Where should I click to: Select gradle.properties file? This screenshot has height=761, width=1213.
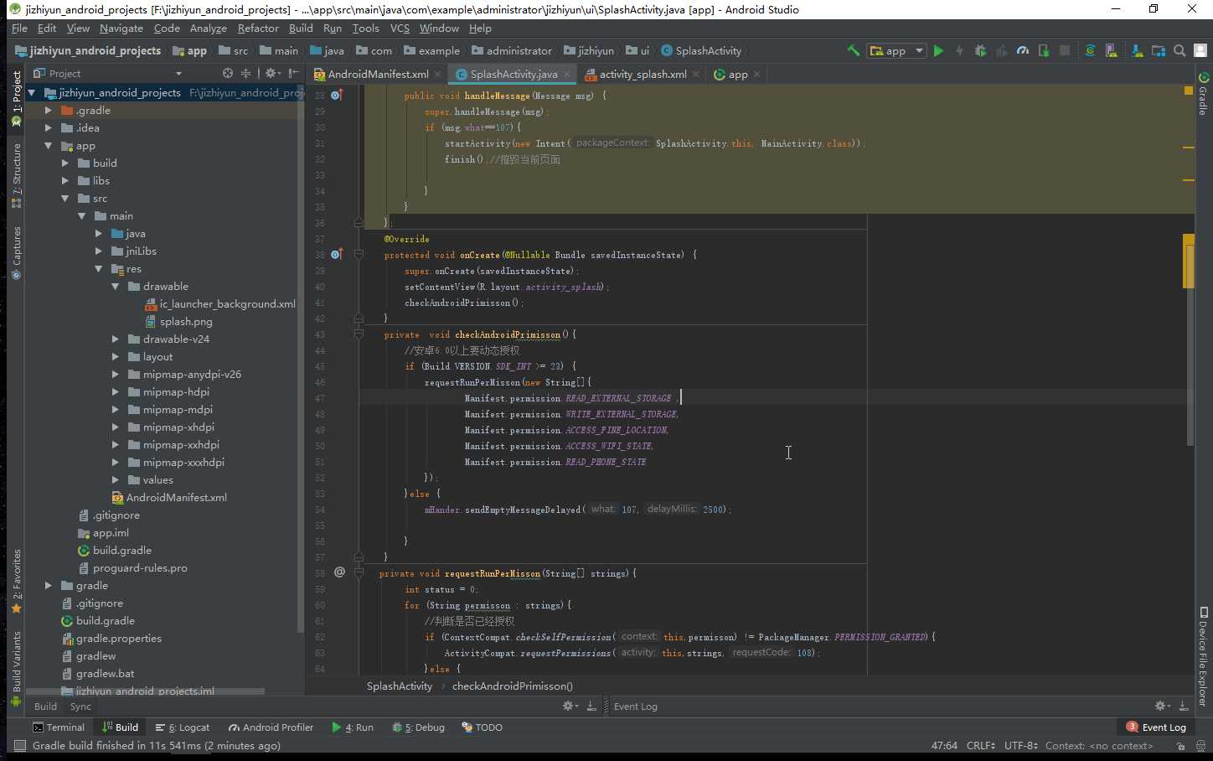[111, 638]
